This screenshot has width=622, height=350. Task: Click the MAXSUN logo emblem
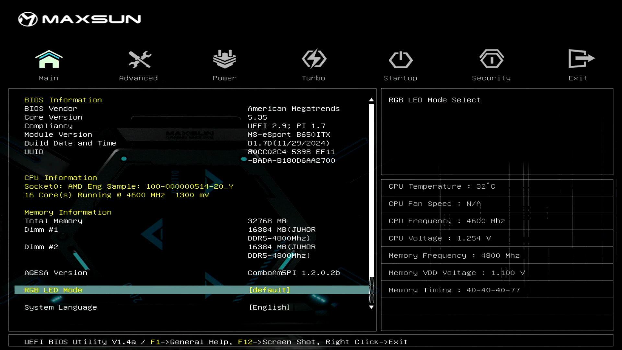click(28, 19)
